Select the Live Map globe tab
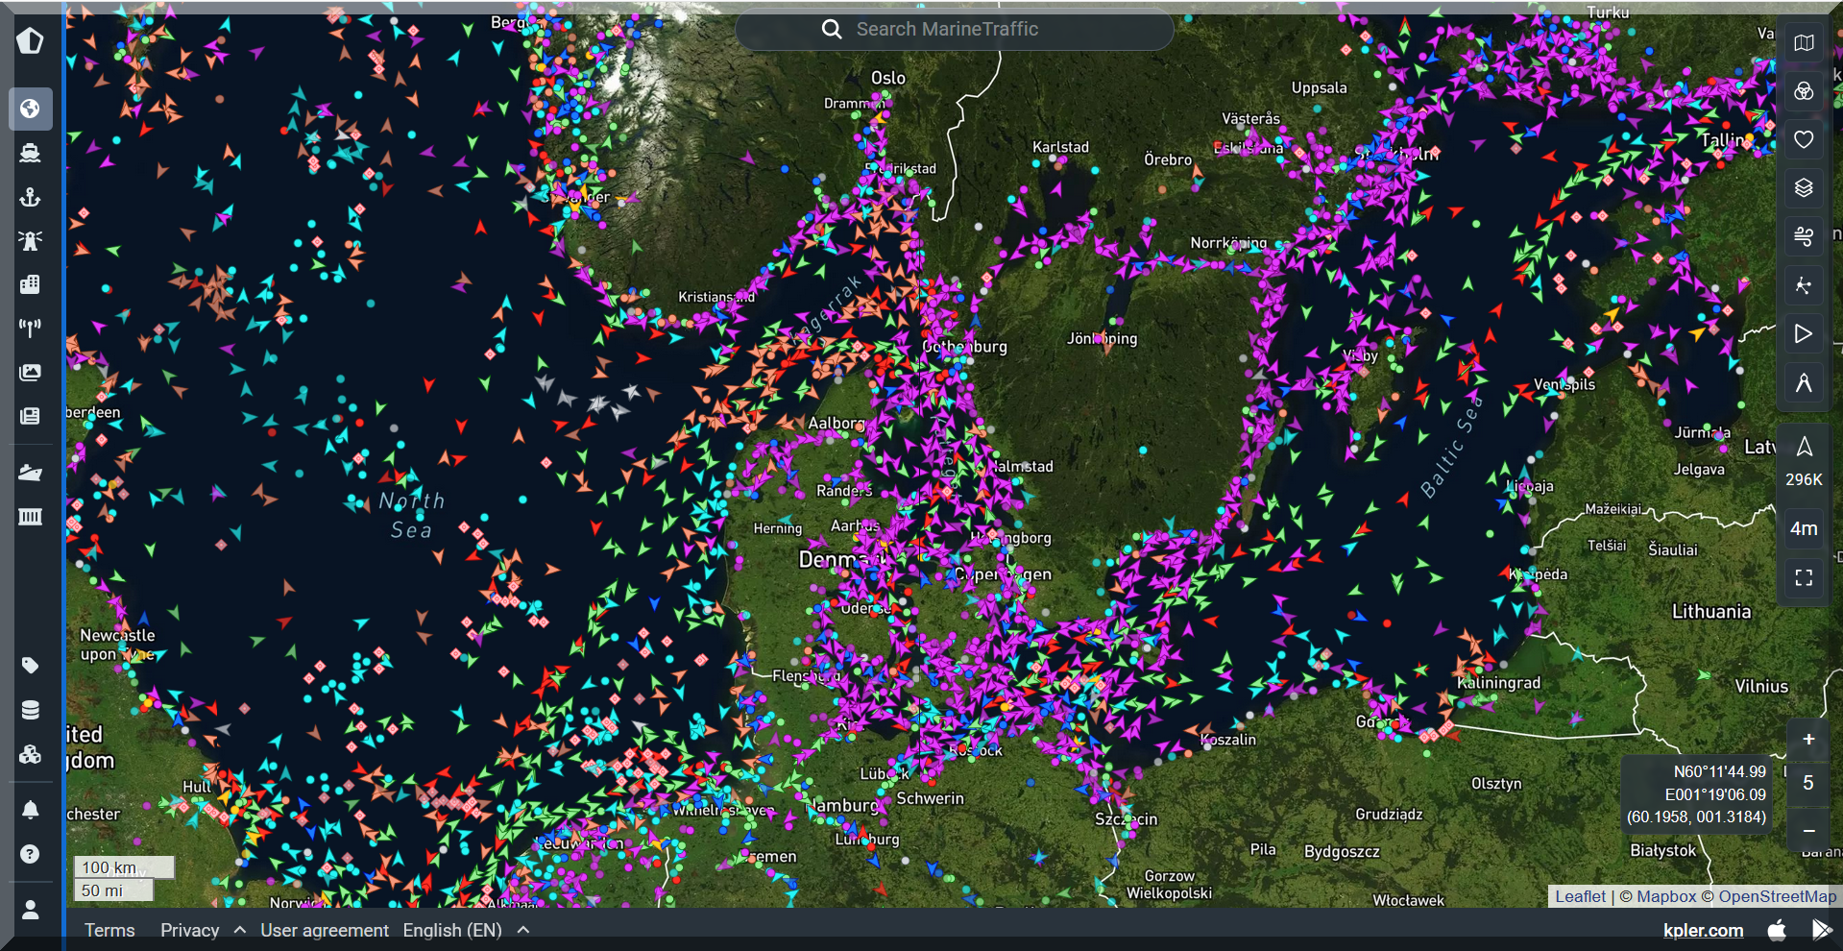 (x=30, y=109)
